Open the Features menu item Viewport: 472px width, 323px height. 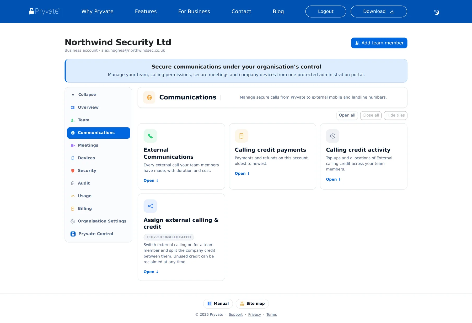[x=146, y=12]
